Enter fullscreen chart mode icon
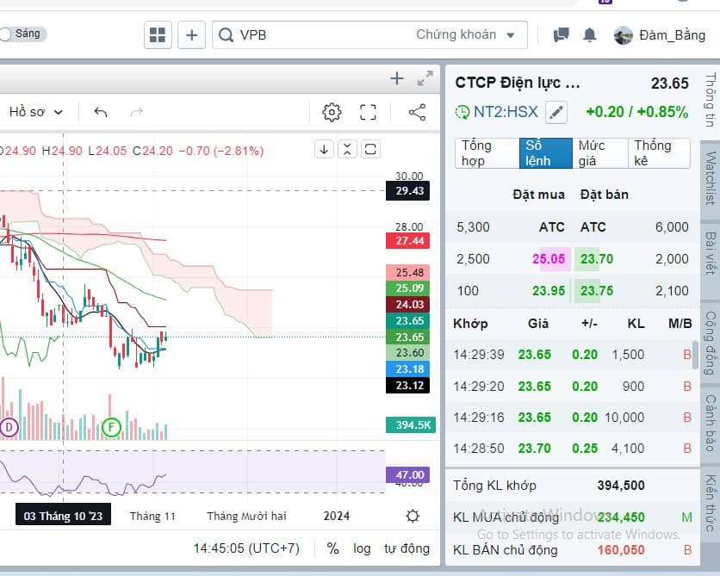 coord(368,112)
